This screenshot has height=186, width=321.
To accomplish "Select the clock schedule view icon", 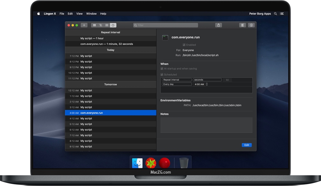I will tap(113, 25).
